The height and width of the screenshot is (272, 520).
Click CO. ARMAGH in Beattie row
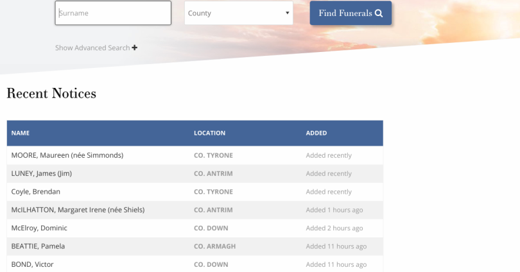[x=215, y=246]
